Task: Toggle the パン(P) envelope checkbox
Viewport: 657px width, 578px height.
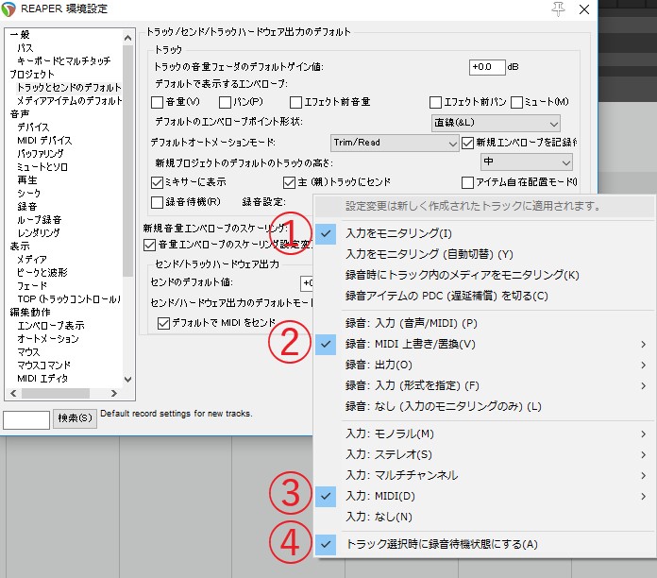Action: point(225,102)
